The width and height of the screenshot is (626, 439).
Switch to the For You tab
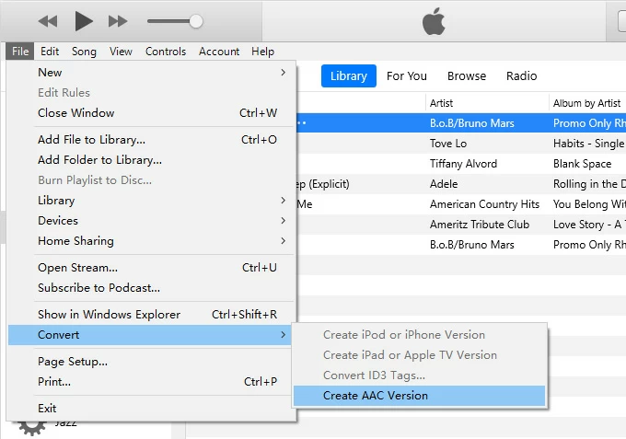click(x=406, y=76)
